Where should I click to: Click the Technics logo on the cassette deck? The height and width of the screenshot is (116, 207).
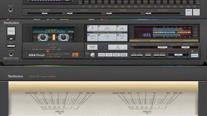tap(11, 23)
